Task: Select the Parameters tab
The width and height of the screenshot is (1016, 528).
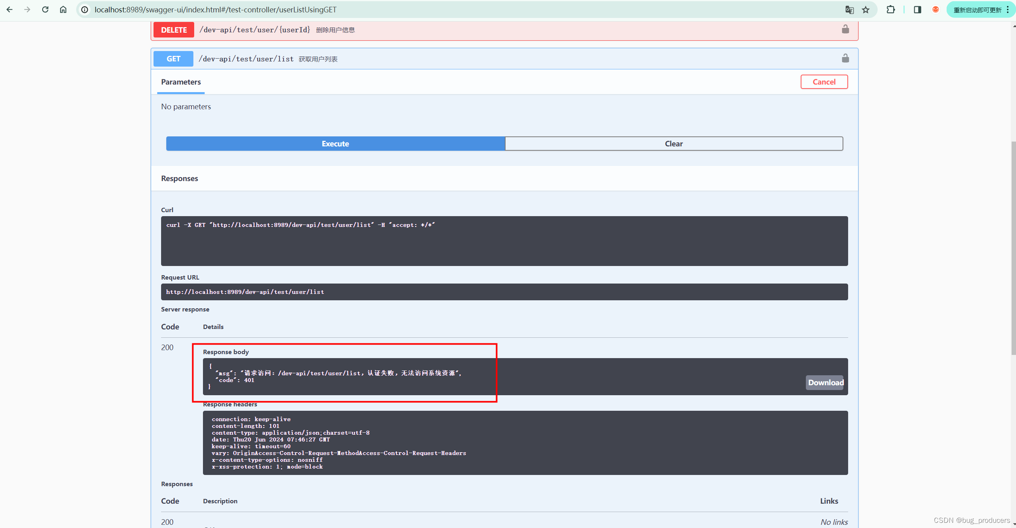Action: pos(181,82)
